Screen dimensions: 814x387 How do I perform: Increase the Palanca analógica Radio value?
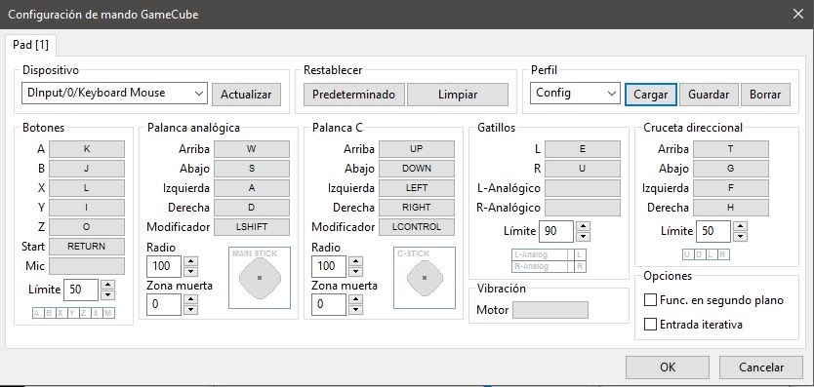click(x=191, y=261)
